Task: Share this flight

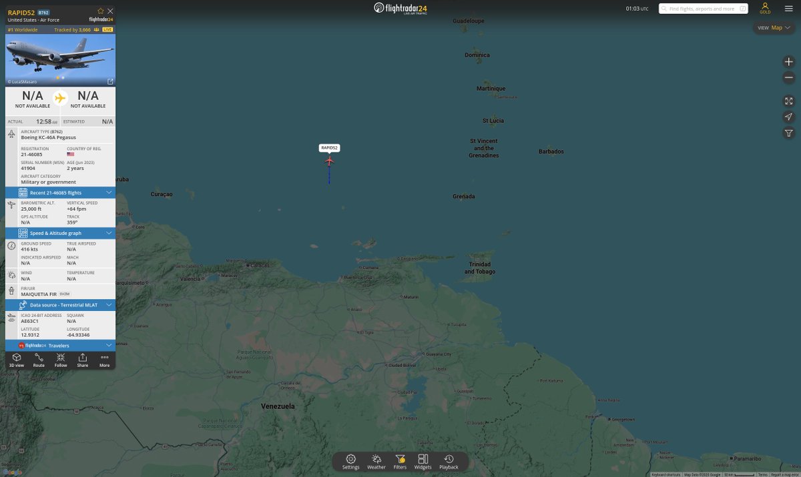Action: (82, 360)
